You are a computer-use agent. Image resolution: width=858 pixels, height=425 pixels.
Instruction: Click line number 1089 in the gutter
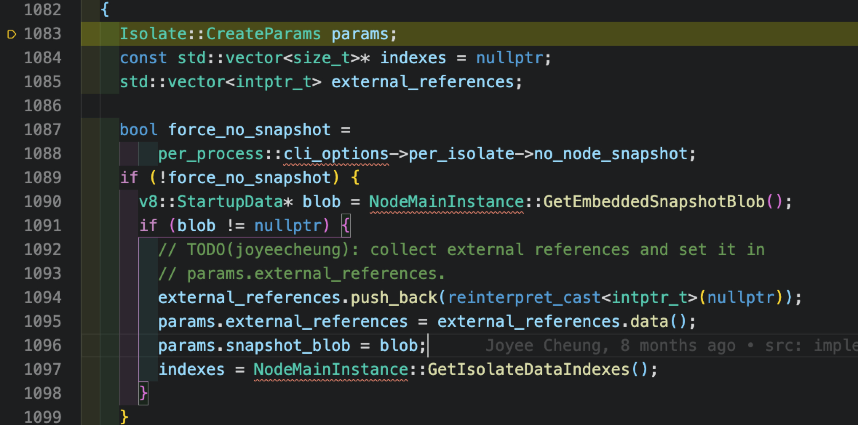tap(43, 178)
